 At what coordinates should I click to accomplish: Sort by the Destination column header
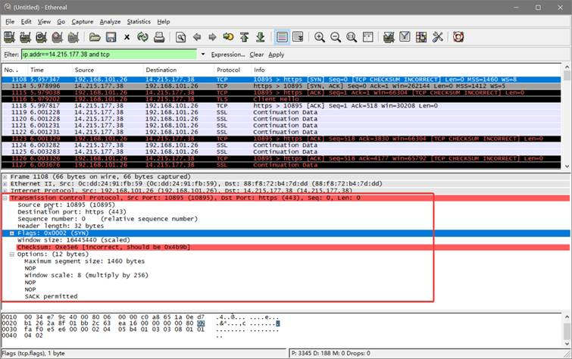click(x=178, y=70)
